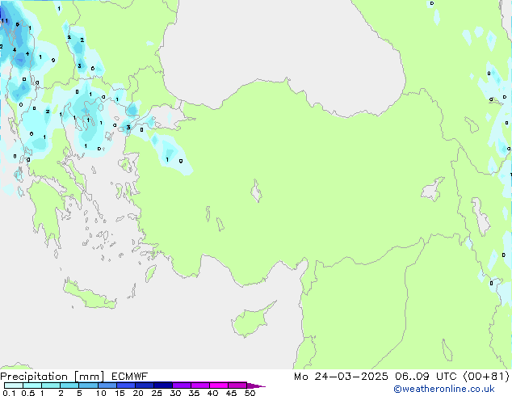Select the 1–2 mm legend swatch
The height and width of the screenshot is (396, 512).
[x=51, y=385]
